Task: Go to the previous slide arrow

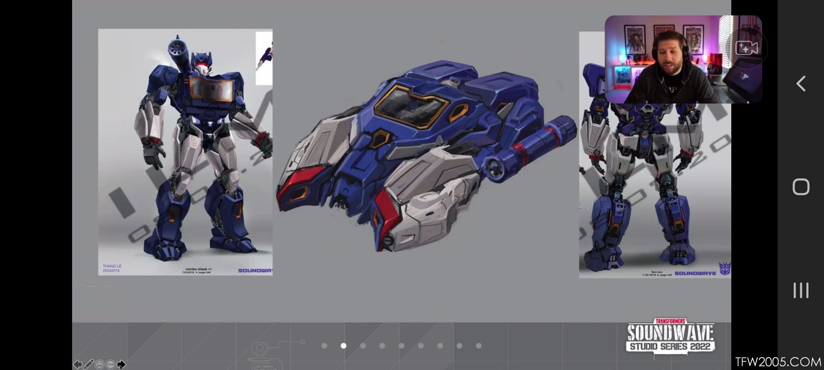Action: click(77, 364)
